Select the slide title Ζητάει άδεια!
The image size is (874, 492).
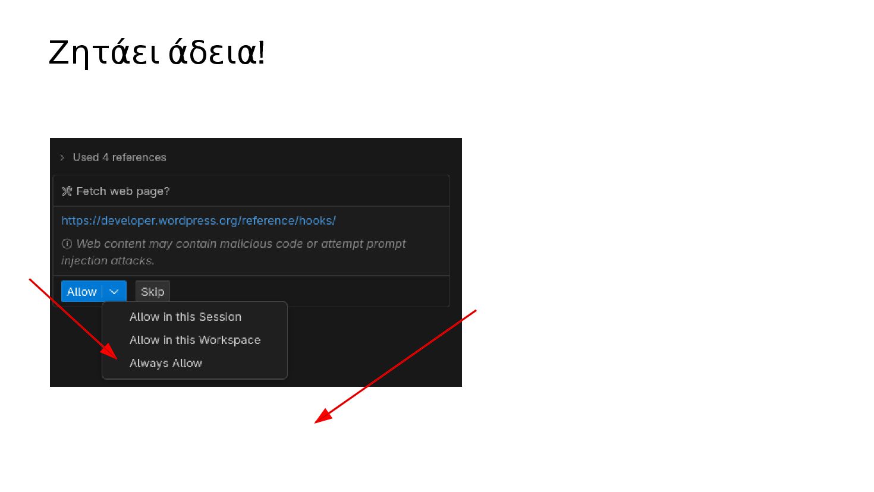pyautogui.click(x=156, y=52)
